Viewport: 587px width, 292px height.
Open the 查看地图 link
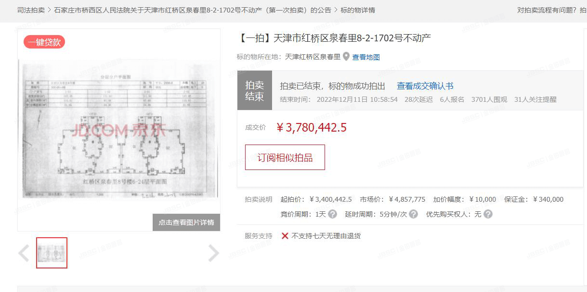pos(365,56)
